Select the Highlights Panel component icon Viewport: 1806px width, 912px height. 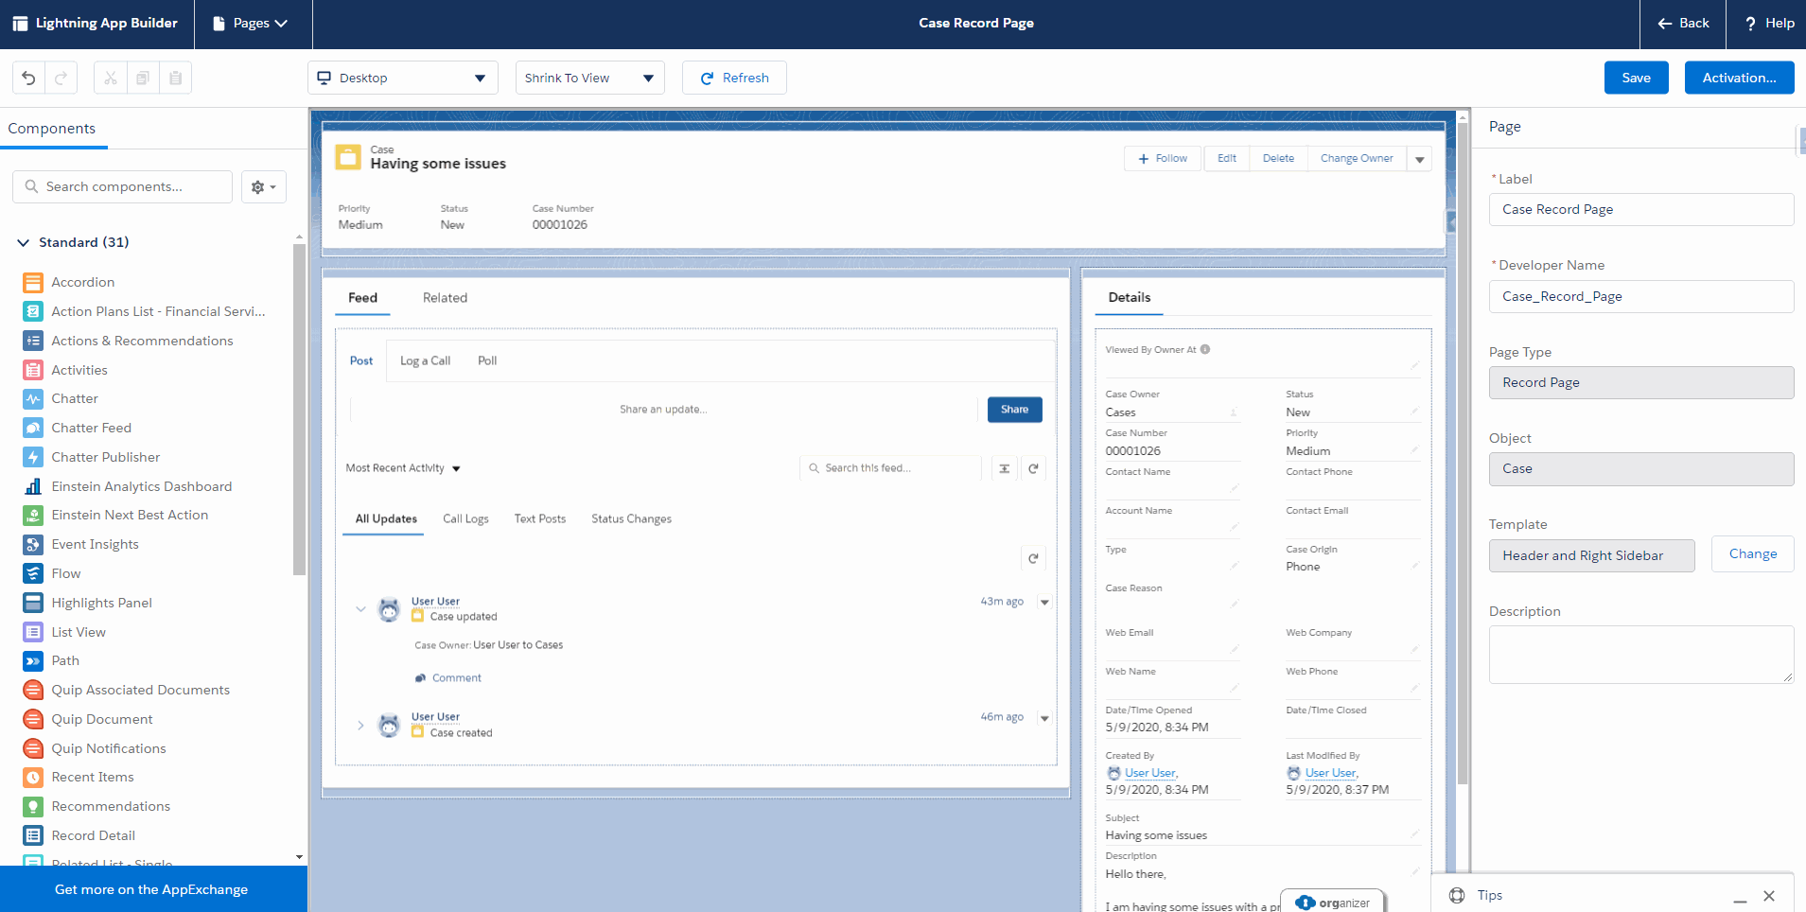point(33,603)
